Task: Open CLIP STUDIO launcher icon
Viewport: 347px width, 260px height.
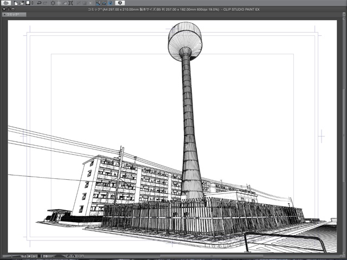Action: click(x=6, y=3)
